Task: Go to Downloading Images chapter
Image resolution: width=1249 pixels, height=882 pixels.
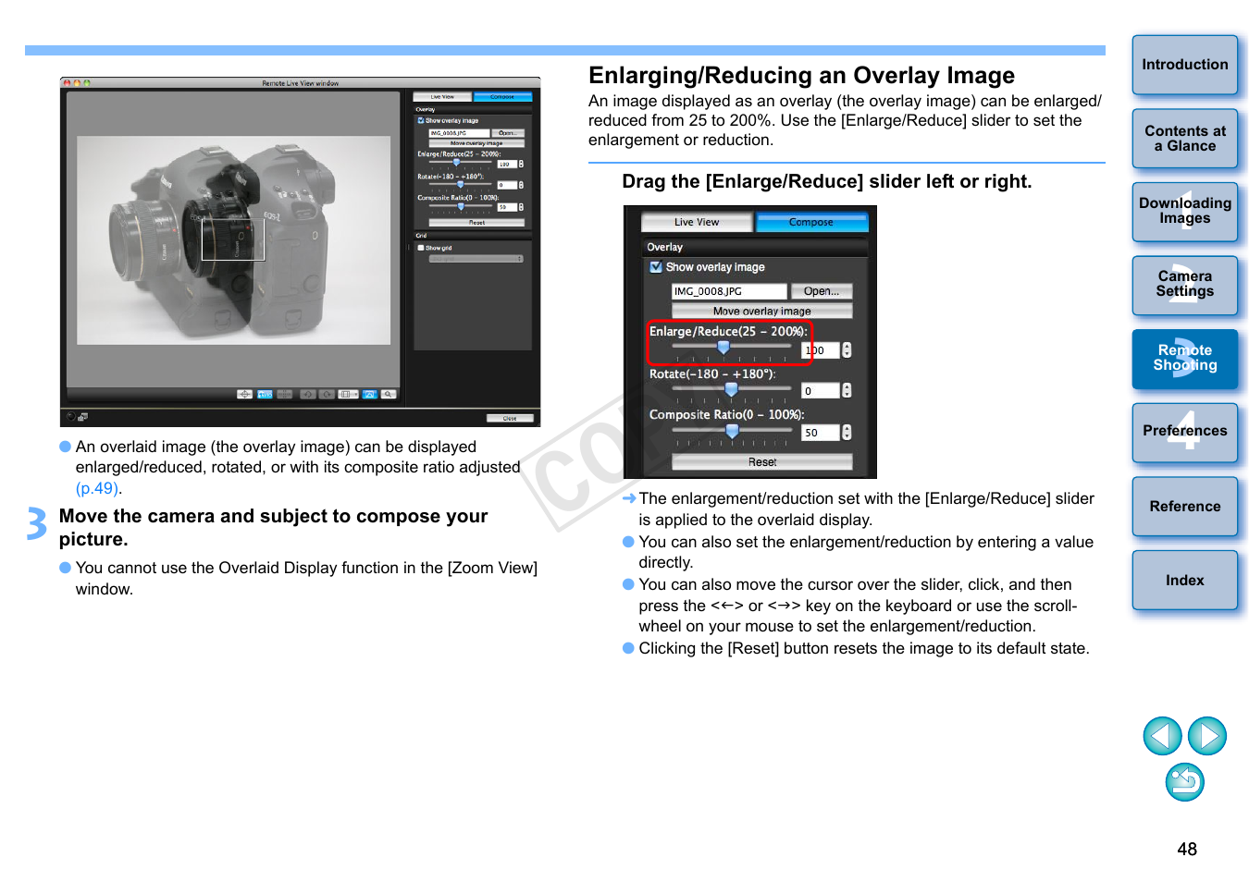Action: (x=1185, y=211)
